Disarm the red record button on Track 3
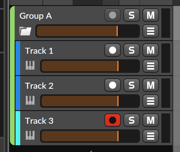 (x=113, y=120)
